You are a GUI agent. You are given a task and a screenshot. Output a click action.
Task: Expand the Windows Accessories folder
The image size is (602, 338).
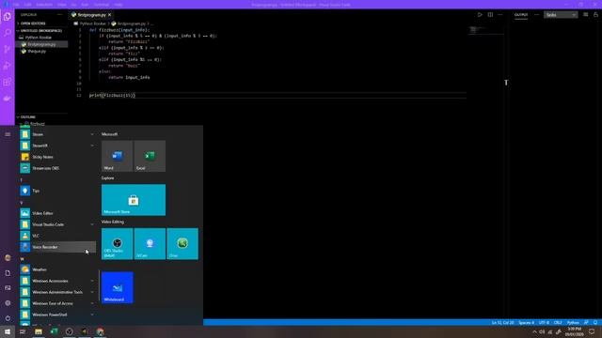coord(57,281)
